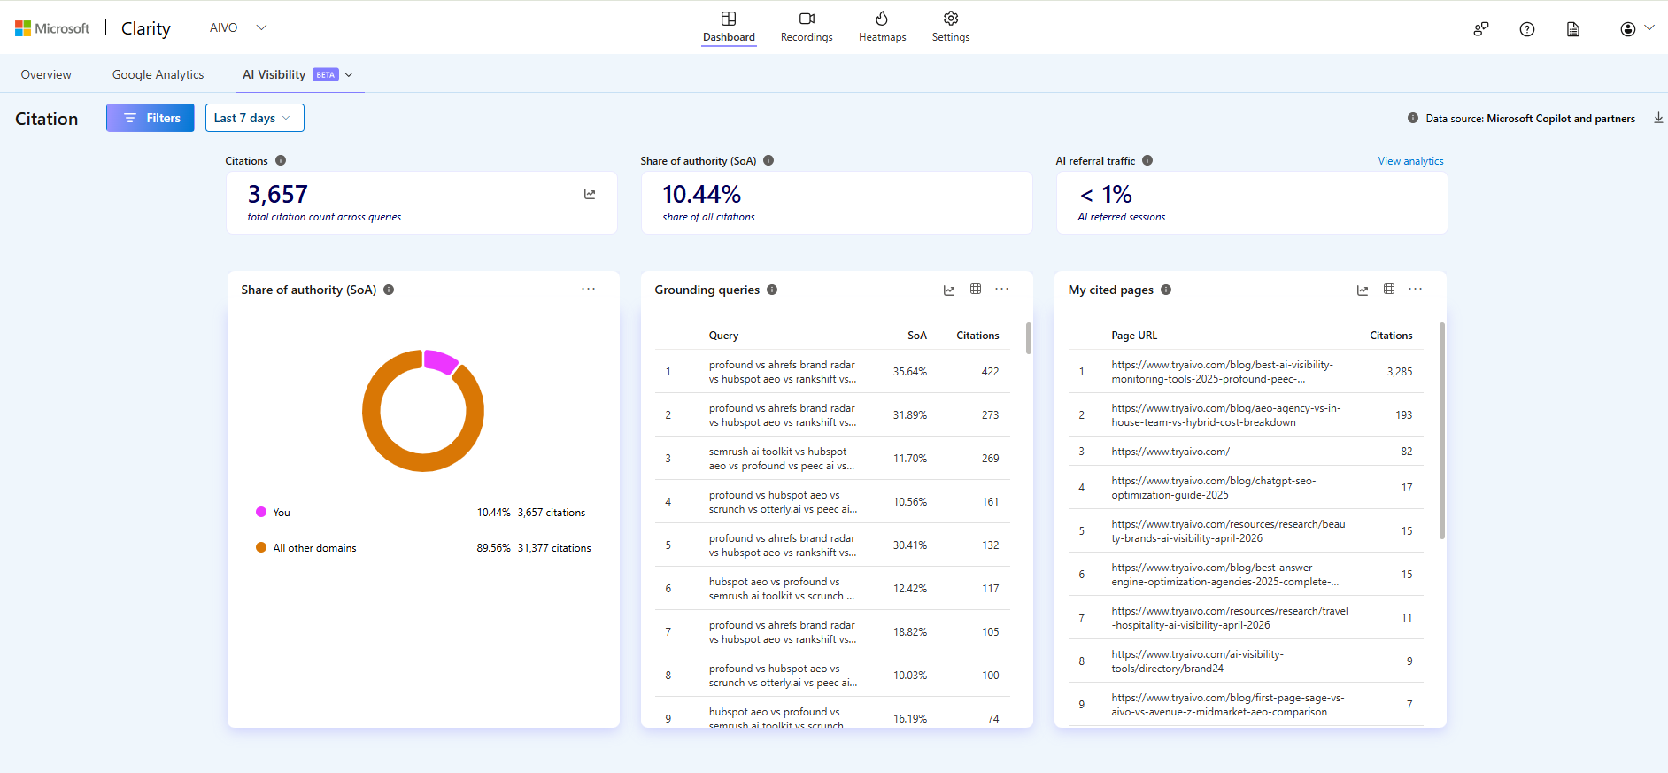Open the help question mark icon

(1527, 29)
